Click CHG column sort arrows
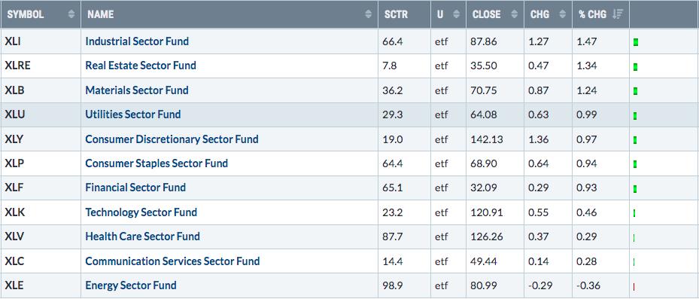 (563, 14)
